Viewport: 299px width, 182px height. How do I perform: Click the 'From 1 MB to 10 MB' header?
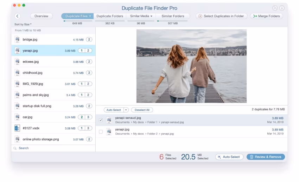(x=28, y=30)
